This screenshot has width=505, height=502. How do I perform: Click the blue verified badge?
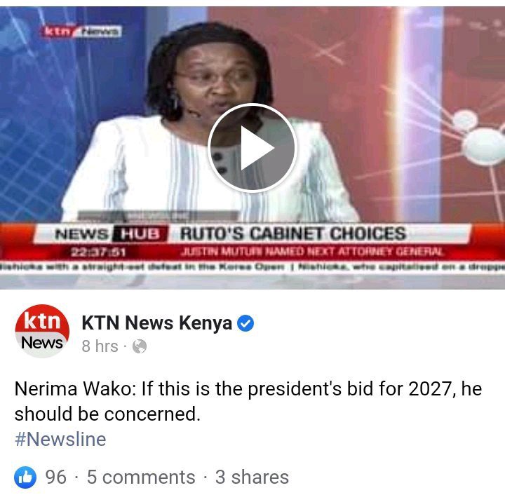click(245, 324)
